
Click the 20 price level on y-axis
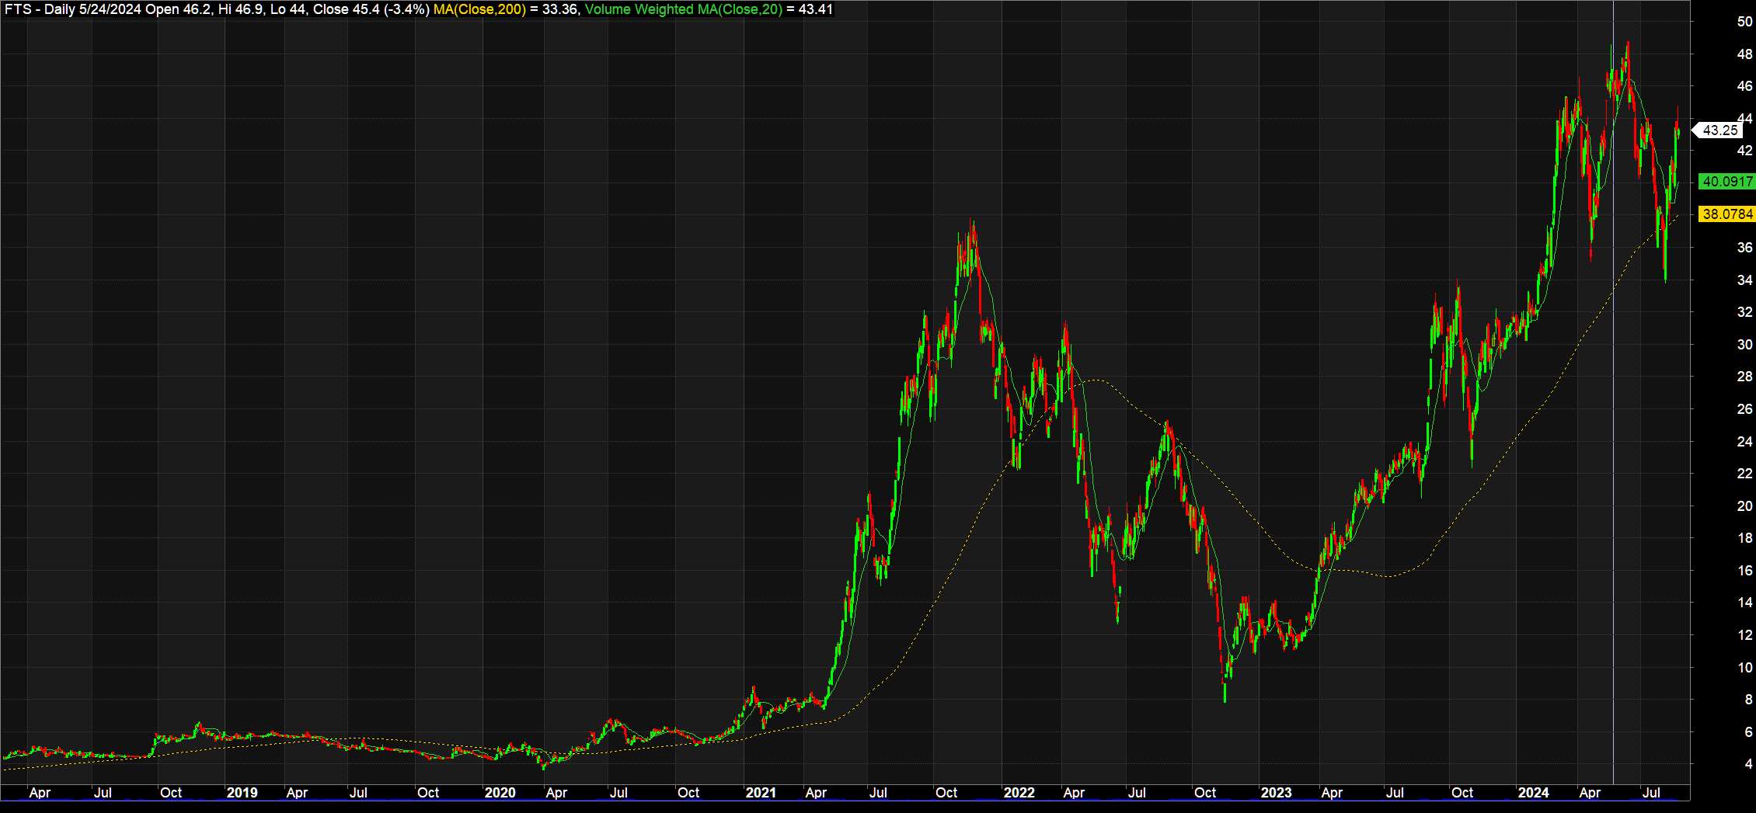[x=1744, y=506]
